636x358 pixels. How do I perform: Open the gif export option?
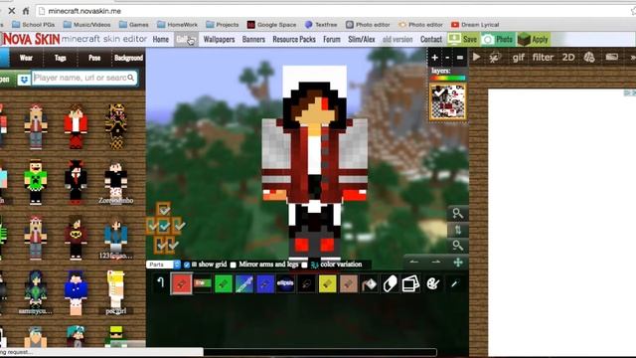[x=519, y=58]
